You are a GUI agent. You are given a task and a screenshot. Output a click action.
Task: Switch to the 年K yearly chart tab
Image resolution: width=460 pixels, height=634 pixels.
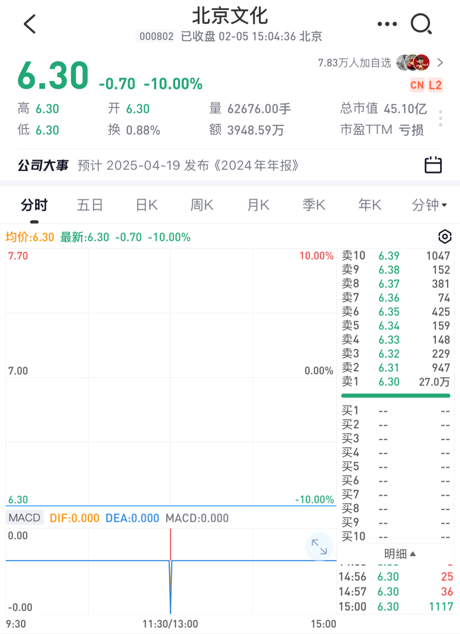(370, 205)
